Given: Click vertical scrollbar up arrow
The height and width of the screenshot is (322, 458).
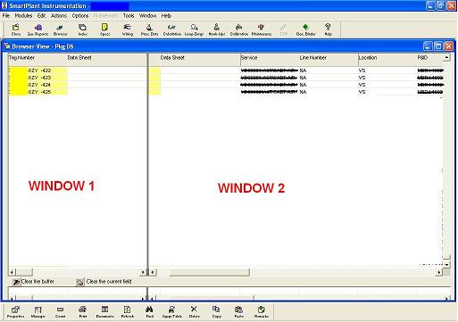Looking at the screenshot, I should (x=446, y=57).
